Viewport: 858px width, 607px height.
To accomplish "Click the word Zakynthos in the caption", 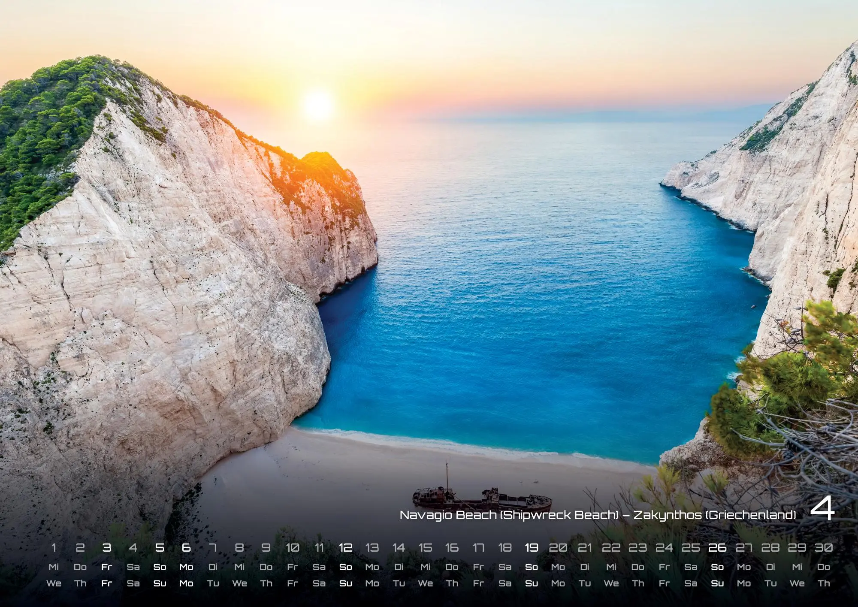I will (x=668, y=515).
